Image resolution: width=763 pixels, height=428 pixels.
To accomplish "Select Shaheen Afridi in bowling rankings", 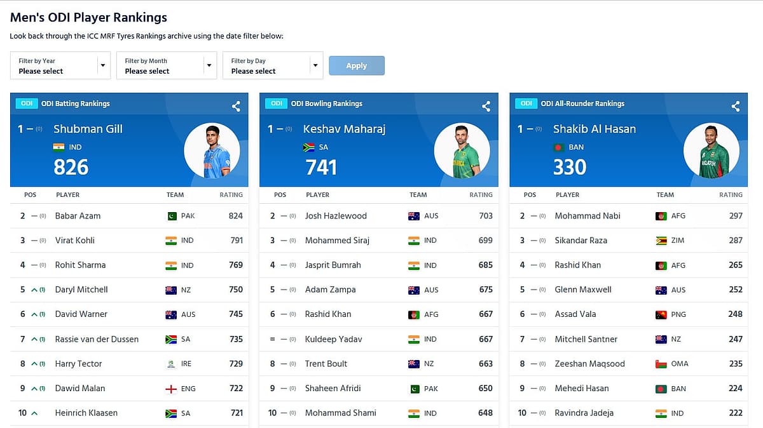I will click(333, 389).
